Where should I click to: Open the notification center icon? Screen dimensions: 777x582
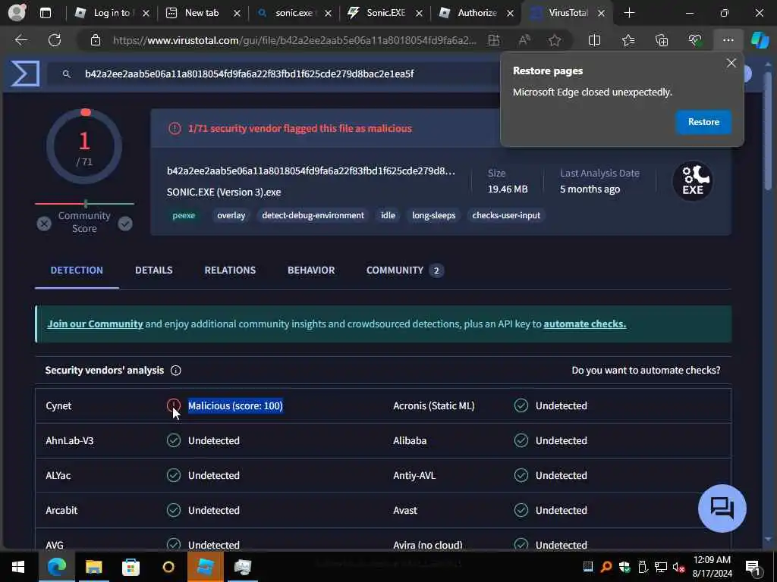coord(753,567)
